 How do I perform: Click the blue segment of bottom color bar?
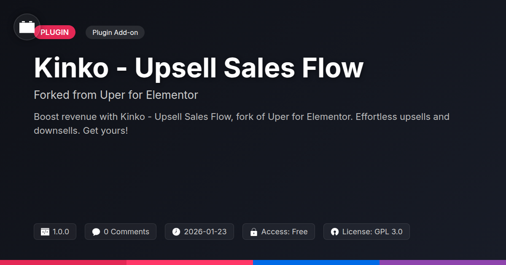pyautogui.click(x=316, y=262)
